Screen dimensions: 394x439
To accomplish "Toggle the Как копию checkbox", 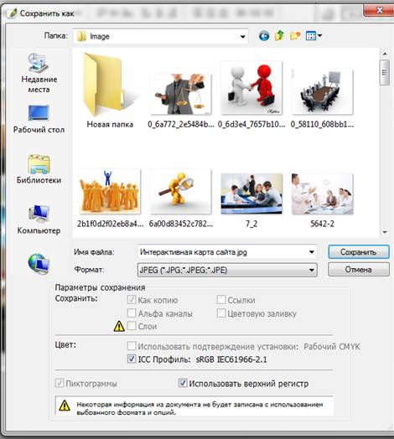I will 132,300.
